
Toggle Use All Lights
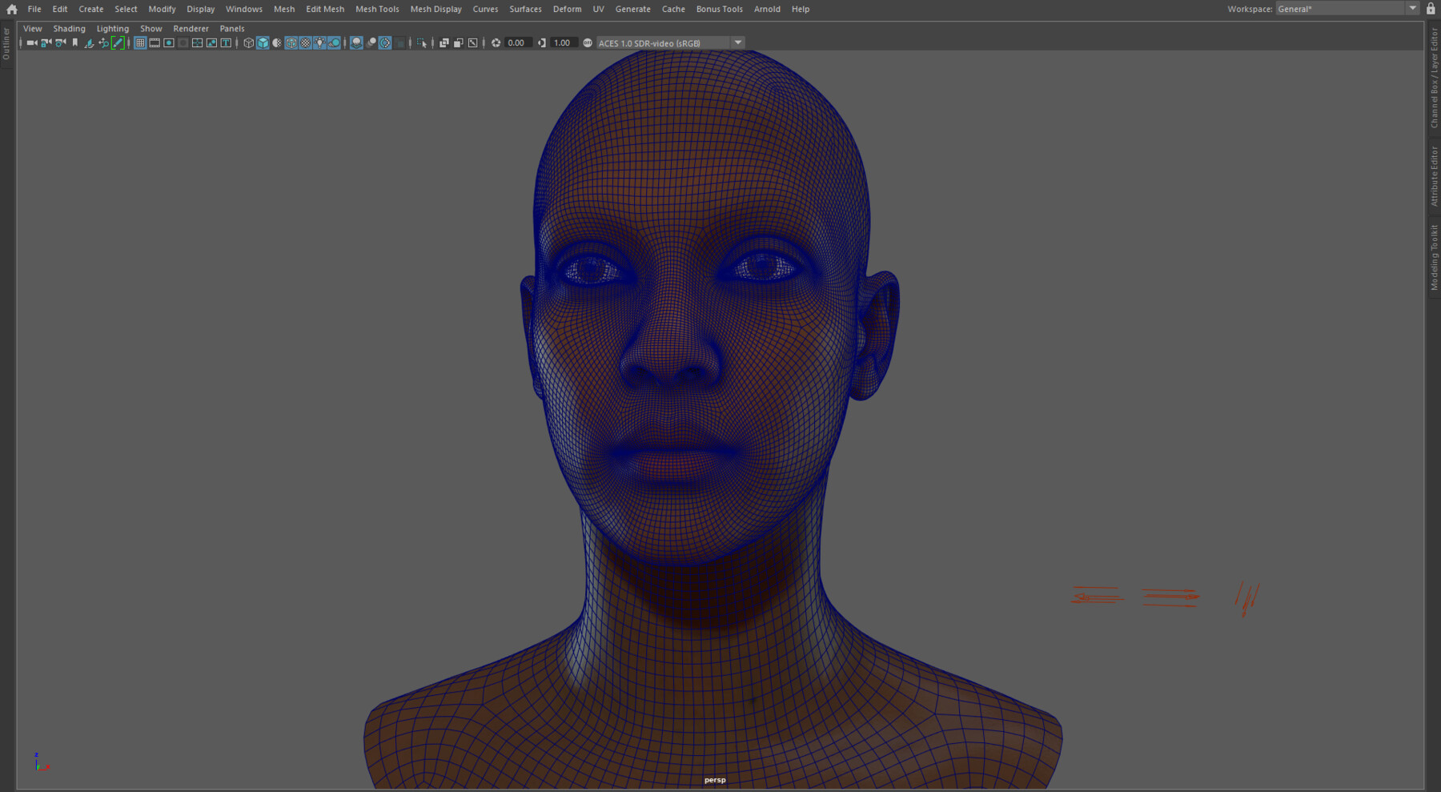pos(320,43)
